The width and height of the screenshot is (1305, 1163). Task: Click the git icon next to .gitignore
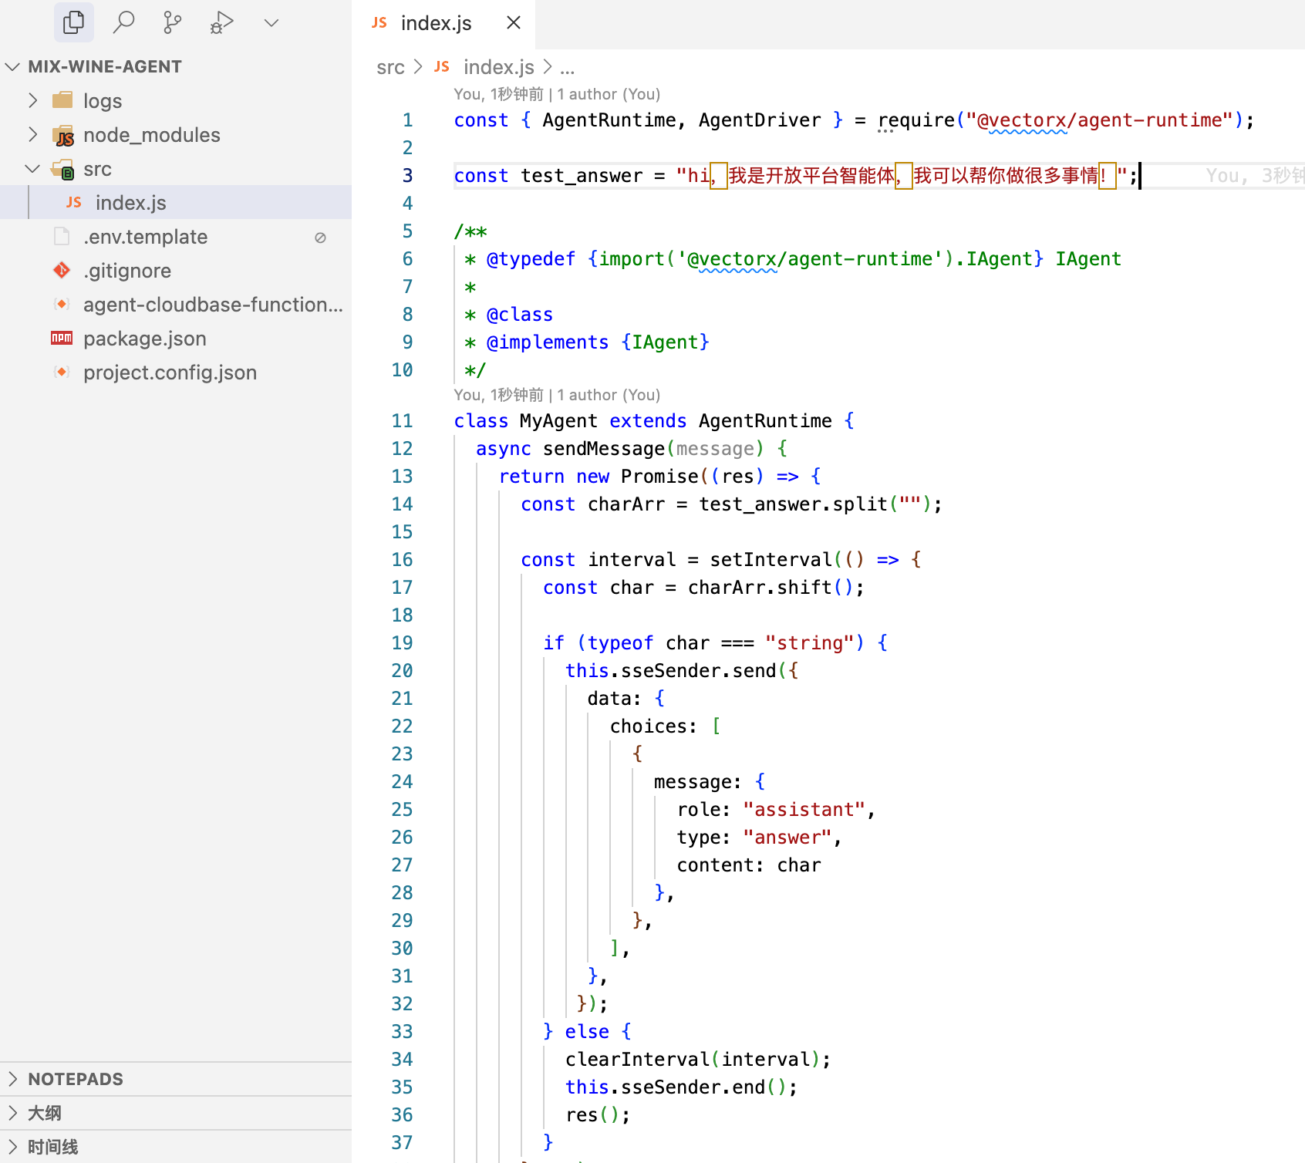[62, 270]
